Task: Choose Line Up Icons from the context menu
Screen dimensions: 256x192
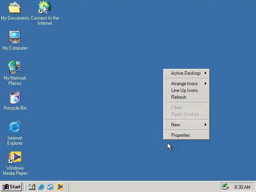Action: (x=186, y=90)
